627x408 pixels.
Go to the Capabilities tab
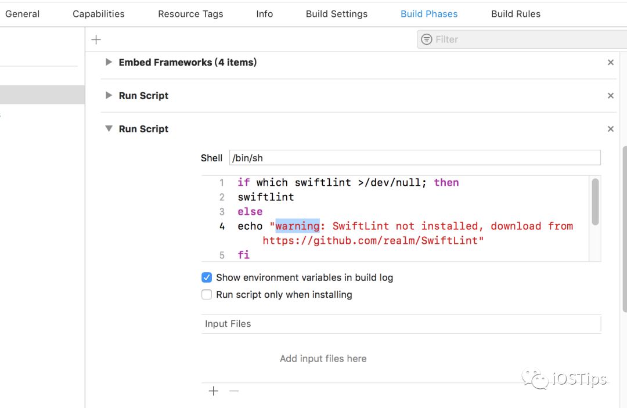coord(99,14)
